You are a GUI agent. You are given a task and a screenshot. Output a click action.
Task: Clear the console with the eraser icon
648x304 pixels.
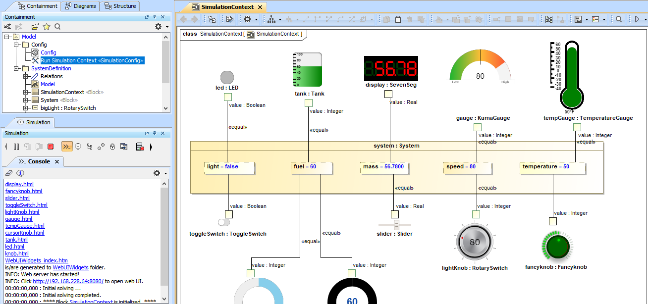pyautogui.click(x=8, y=173)
